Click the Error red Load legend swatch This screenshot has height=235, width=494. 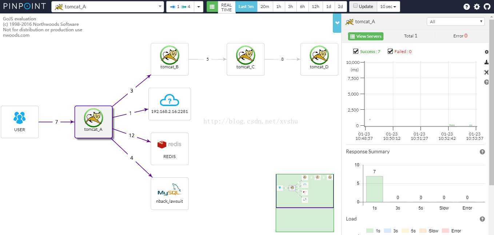(445, 231)
